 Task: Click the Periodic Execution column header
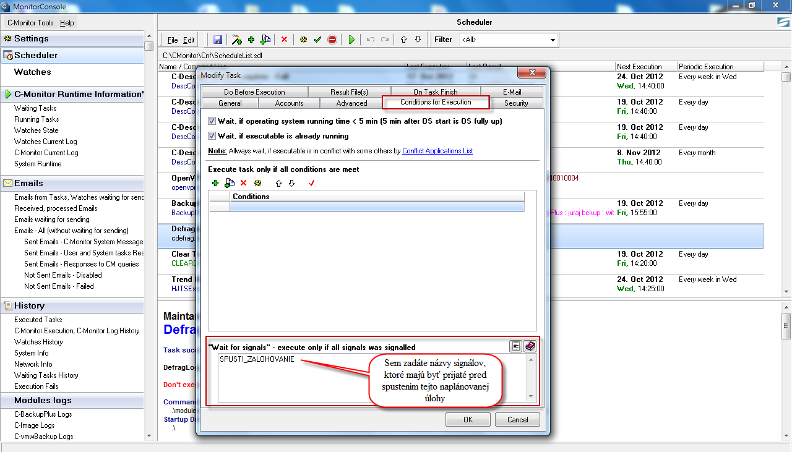(720, 66)
